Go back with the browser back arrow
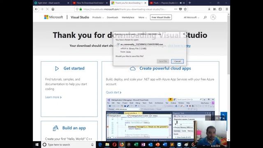The height and width of the screenshot is (148, 263). tap(37, 9)
